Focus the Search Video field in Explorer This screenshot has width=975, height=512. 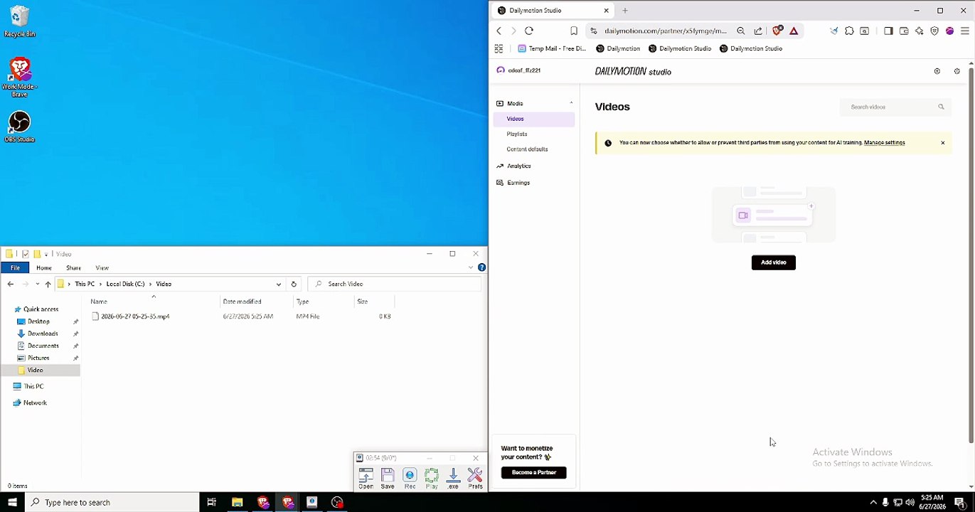[395, 284]
